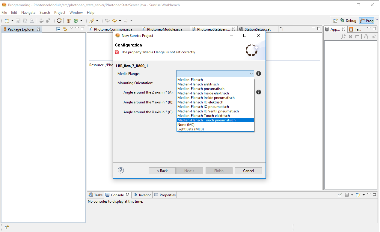Select the Templates view tab
This screenshot has height=232, width=380.
[355, 29]
